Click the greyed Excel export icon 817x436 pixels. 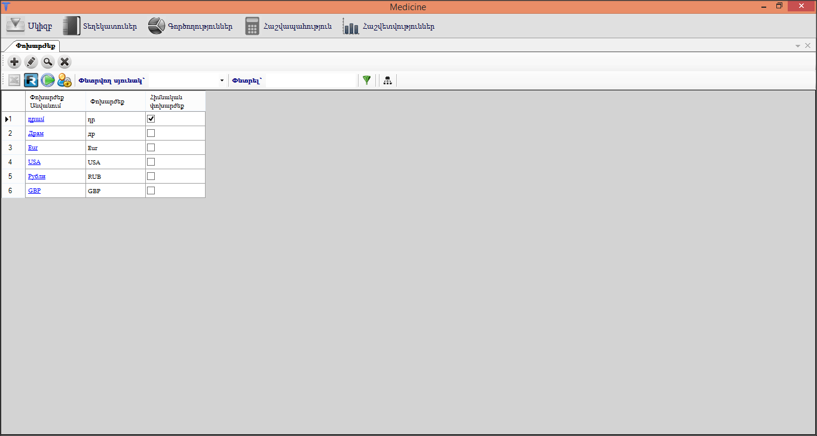(14, 80)
